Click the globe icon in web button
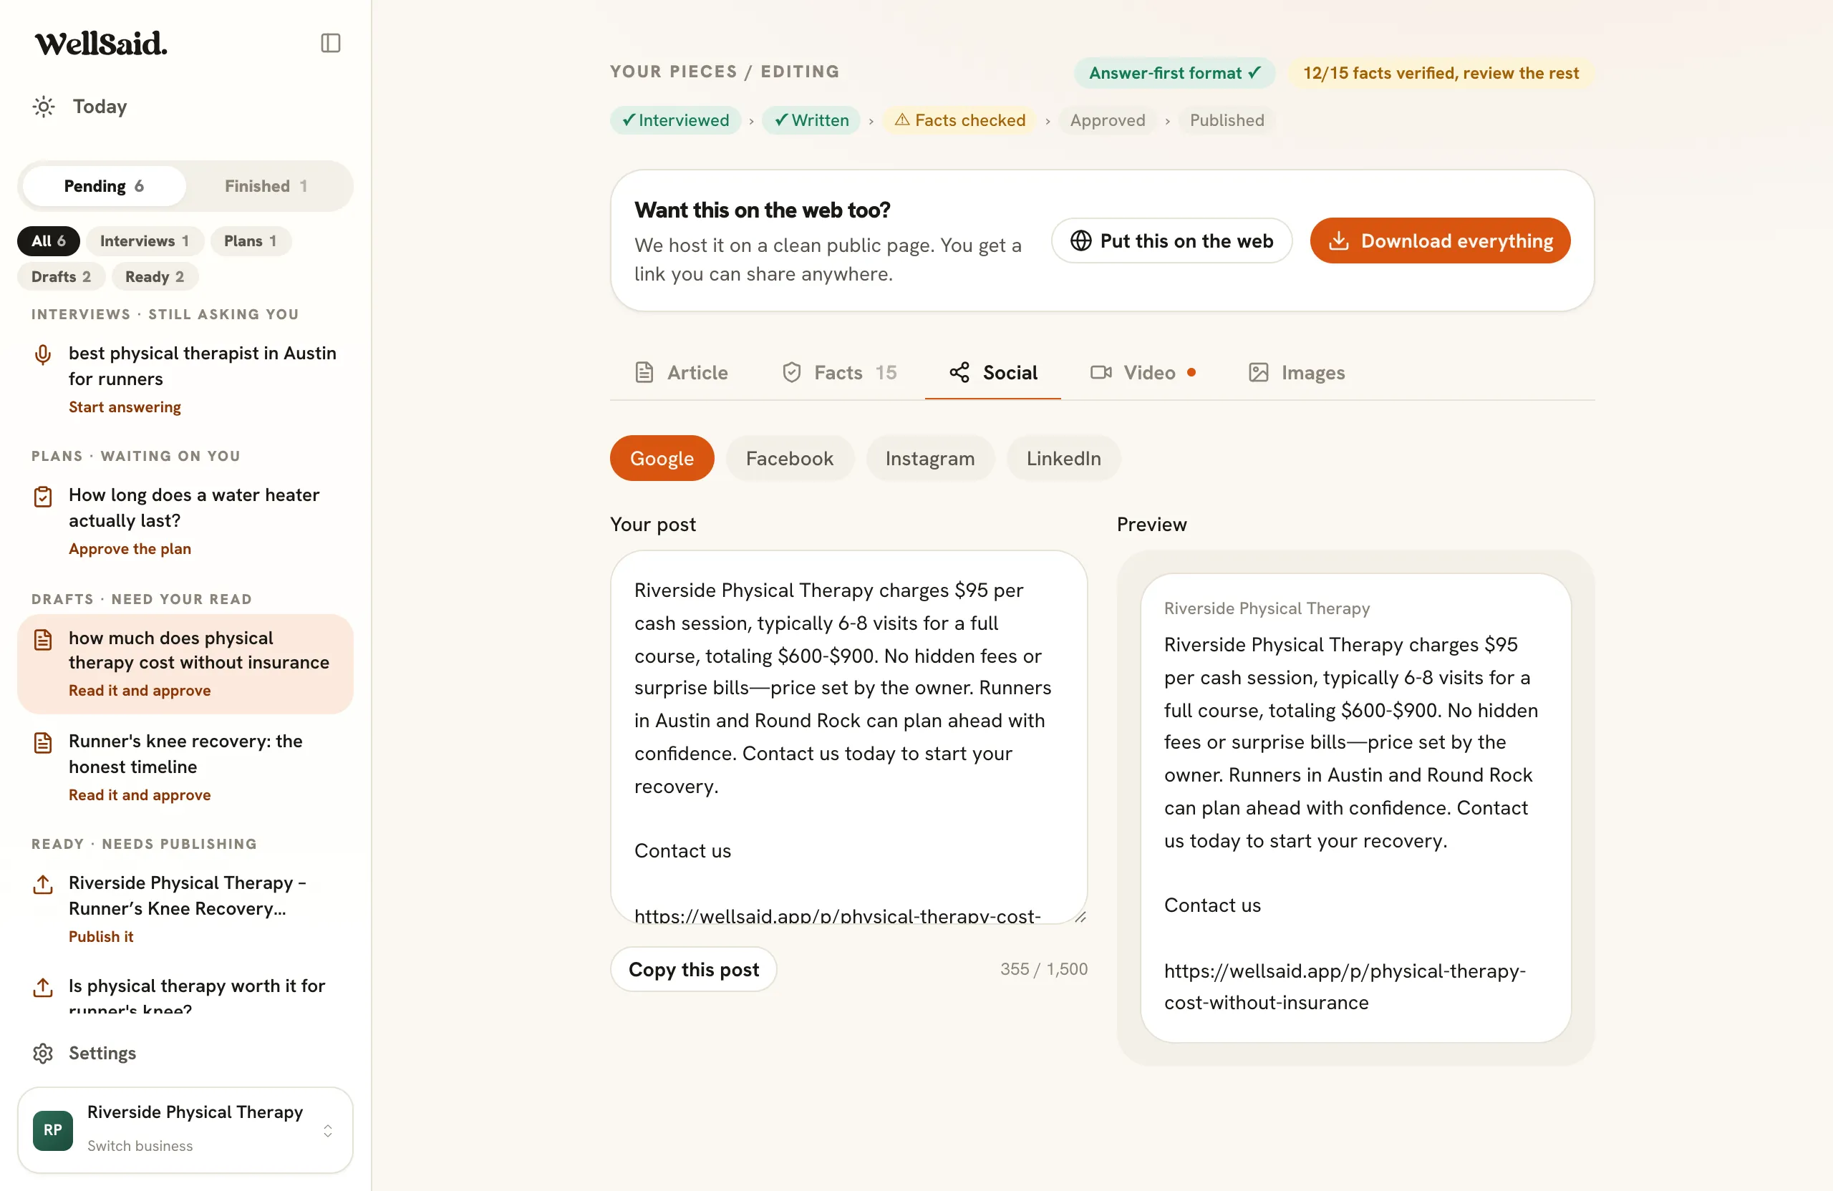Viewport: 1833px width, 1191px height. pos(1080,241)
